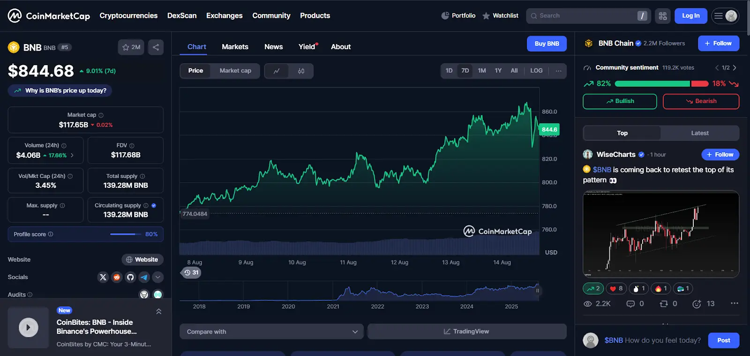The image size is (750, 356).
Task: Open the Watchlist star link
Action: click(x=500, y=15)
